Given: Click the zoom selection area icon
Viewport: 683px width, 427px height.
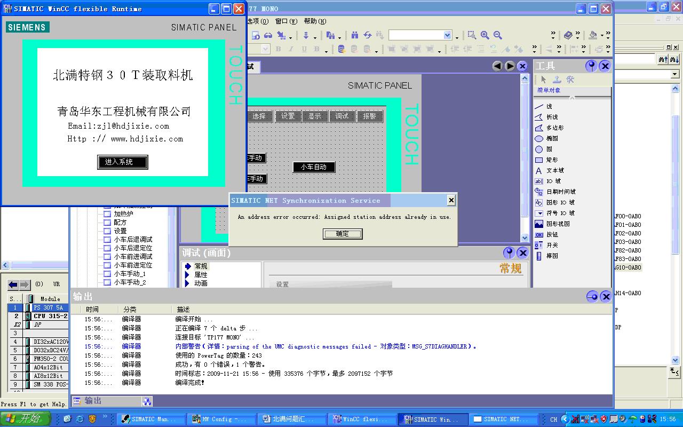Looking at the screenshot, I should [472, 35].
